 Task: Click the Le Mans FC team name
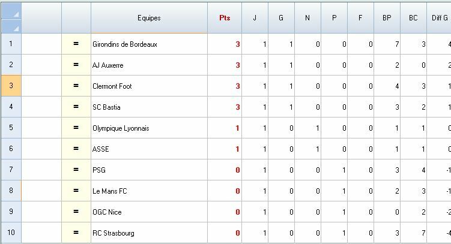click(x=109, y=191)
